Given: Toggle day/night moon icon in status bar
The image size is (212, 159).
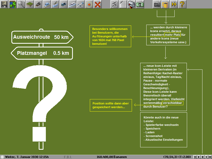Looking at the screenshot, I should coord(199,157).
